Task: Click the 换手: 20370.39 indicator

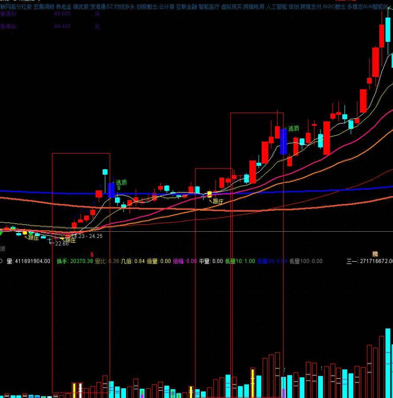Action: point(75,261)
